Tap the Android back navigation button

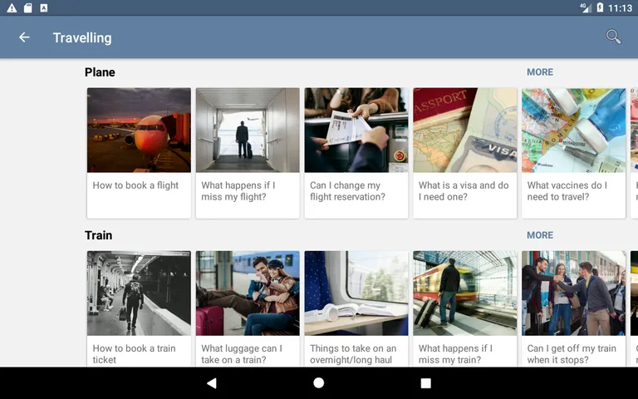click(x=212, y=382)
